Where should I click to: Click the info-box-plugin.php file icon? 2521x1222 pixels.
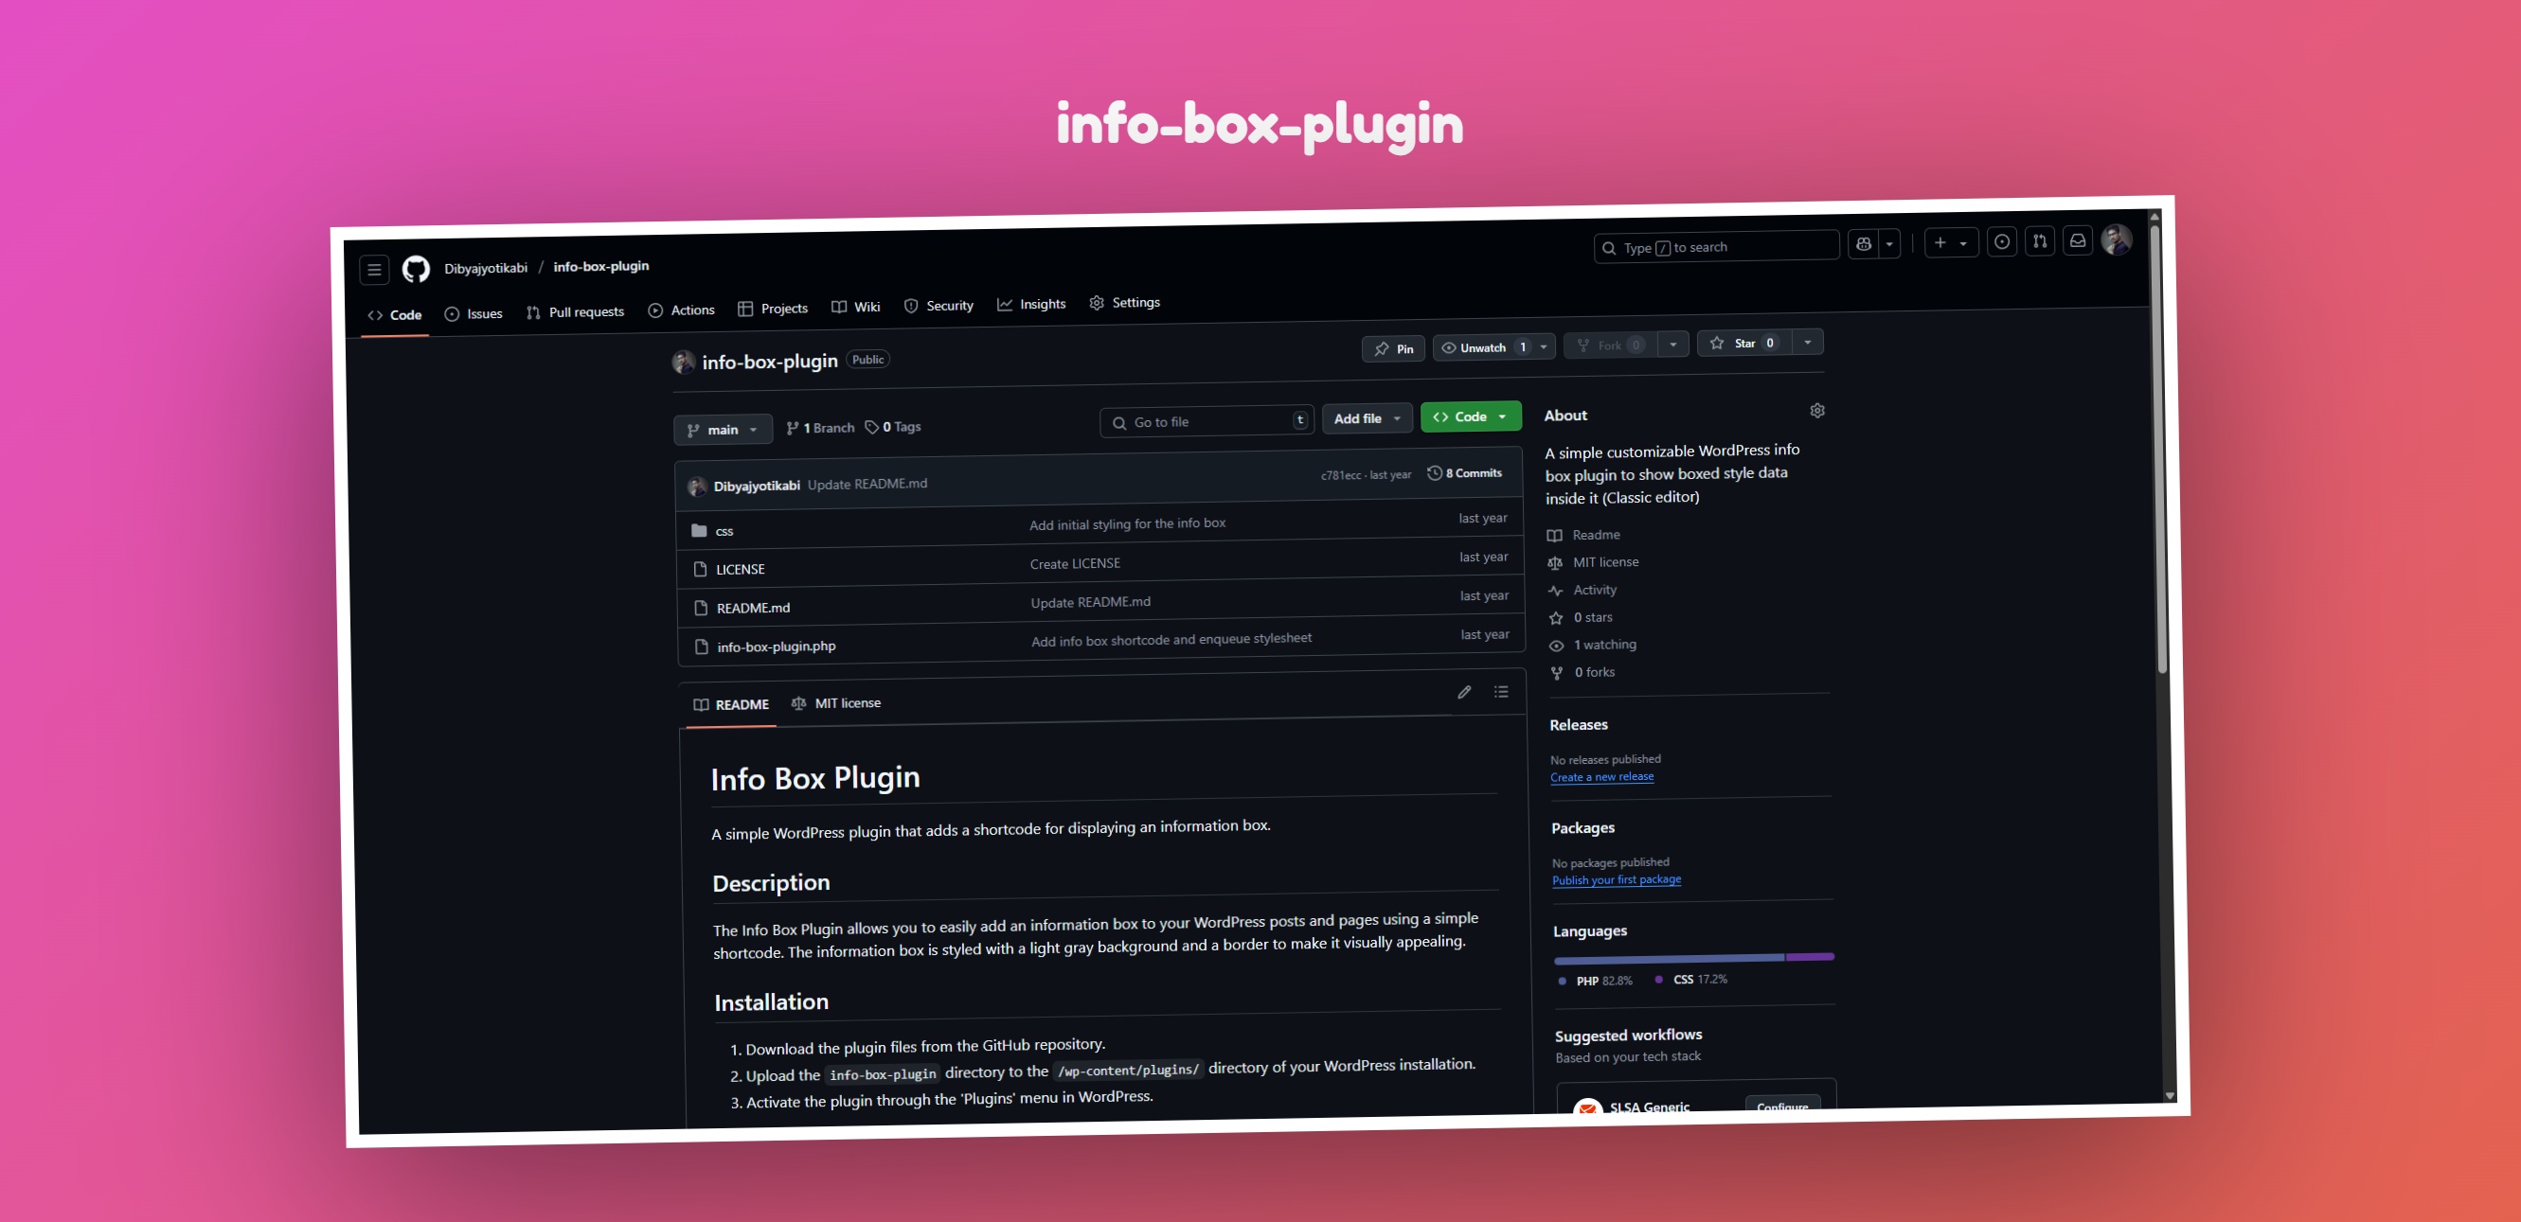tap(701, 646)
